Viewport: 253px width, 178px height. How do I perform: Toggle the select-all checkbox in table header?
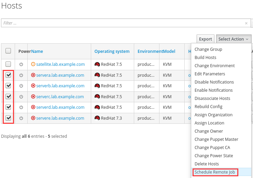coord(8,51)
